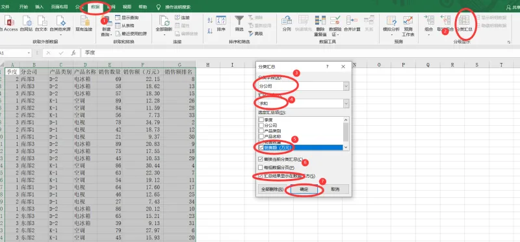Switch to the 页面布局 page layout tab
520x242 pixels.
coord(59,6)
